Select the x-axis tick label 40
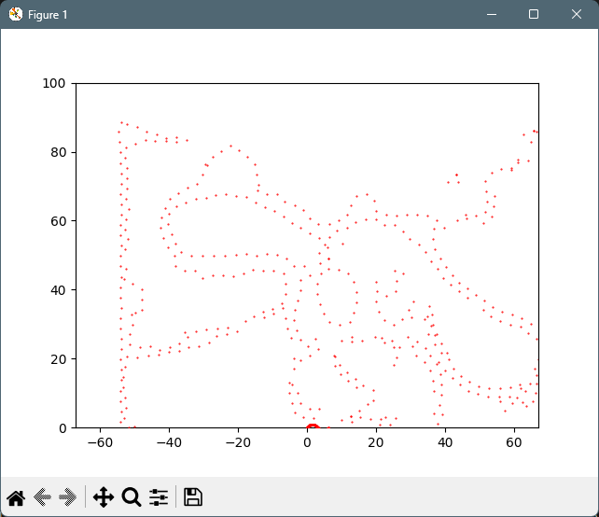Viewport: 599px width, 517px height. [444, 444]
